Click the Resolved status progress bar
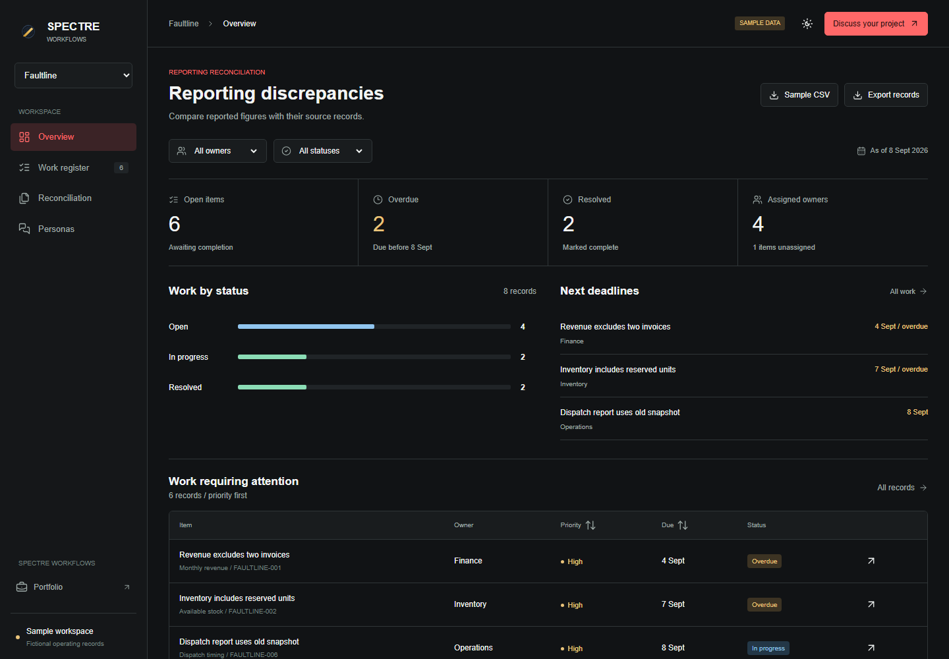The width and height of the screenshot is (949, 659). [374, 387]
